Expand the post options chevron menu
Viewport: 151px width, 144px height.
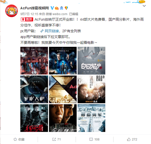point(144,6)
